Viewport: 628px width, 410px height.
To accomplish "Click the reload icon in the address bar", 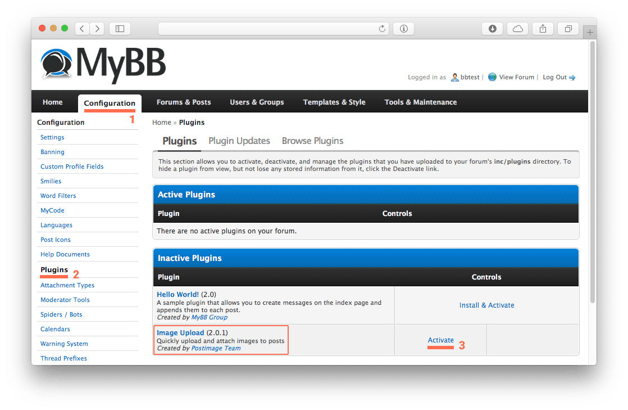I will [381, 29].
